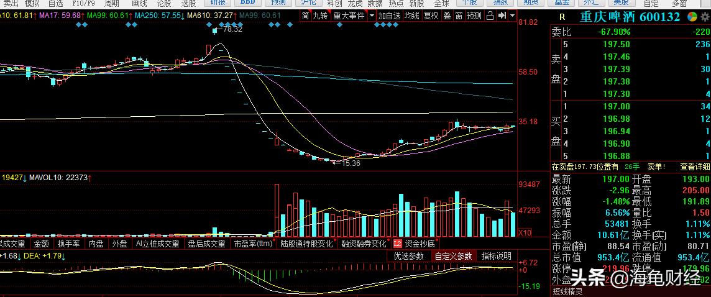The image size is (711, 297).
Task: Switch to the 外盘 indicator tab
Action: [120, 244]
